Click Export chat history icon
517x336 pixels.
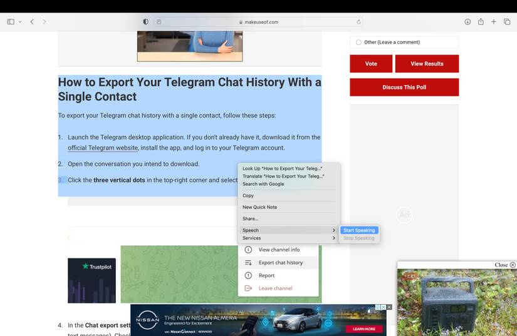[x=248, y=263]
